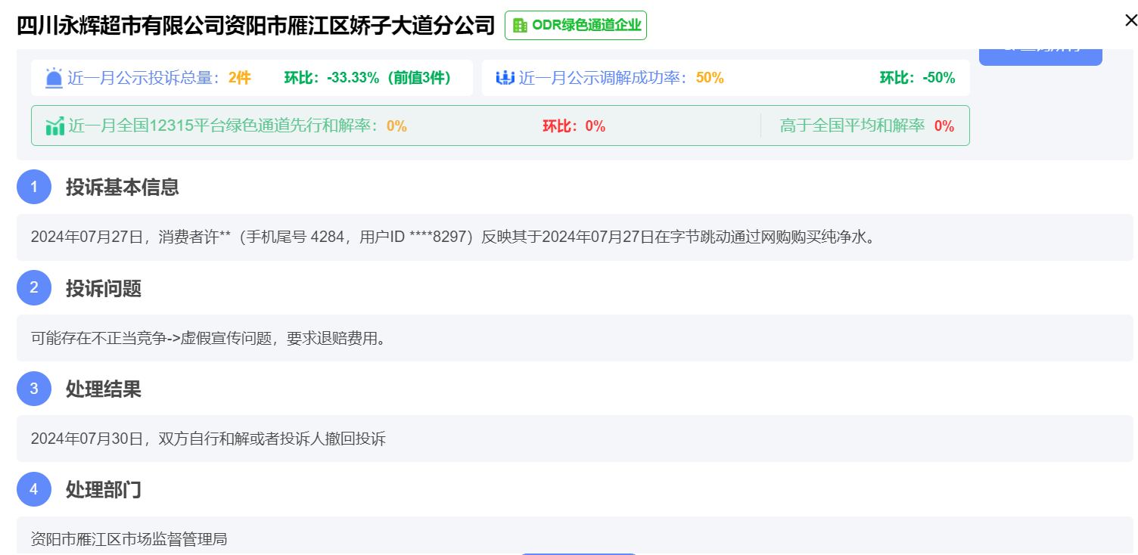This screenshot has width=1138, height=555.
Task: Click step circle 3 beside 处理结果
Action: point(34,389)
